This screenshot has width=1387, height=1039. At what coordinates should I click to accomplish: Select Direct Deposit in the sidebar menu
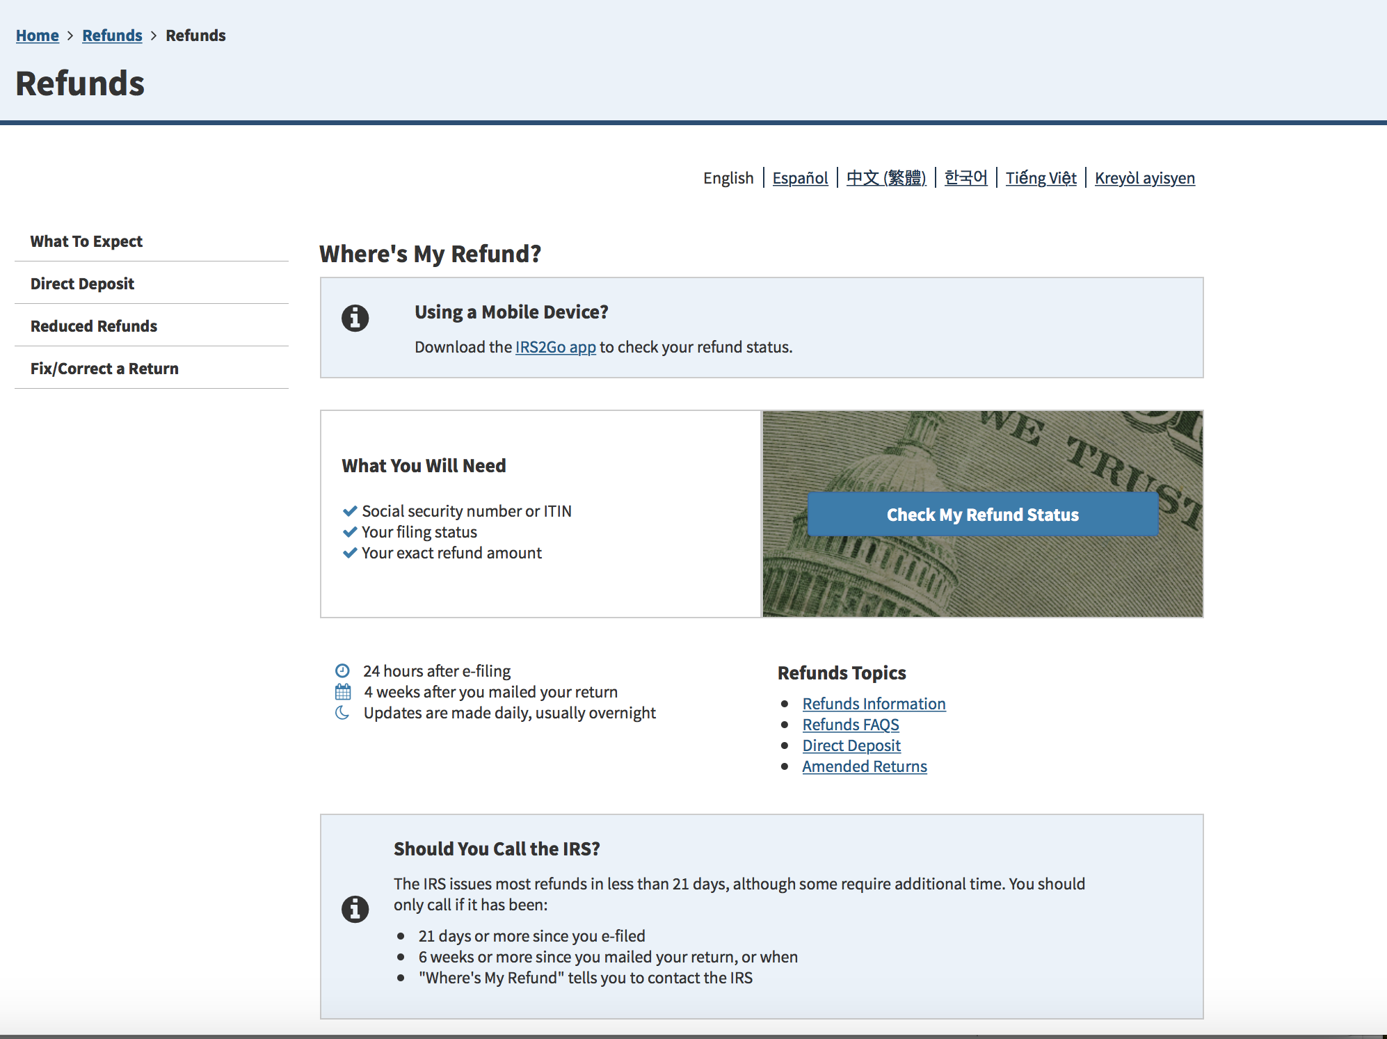pyautogui.click(x=82, y=284)
